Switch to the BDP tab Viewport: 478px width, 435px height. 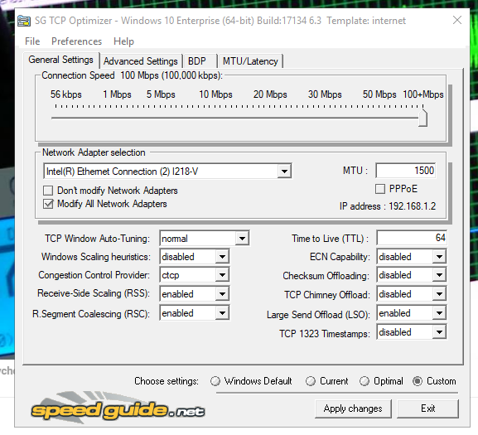click(199, 61)
